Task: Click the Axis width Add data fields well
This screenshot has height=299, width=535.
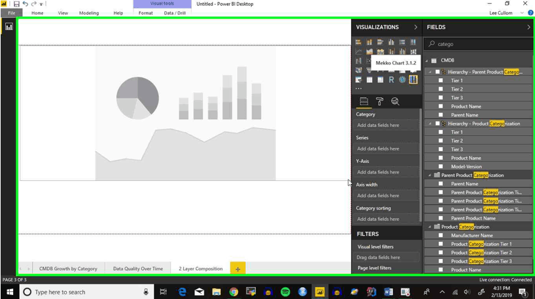Action: (x=386, y=196)
